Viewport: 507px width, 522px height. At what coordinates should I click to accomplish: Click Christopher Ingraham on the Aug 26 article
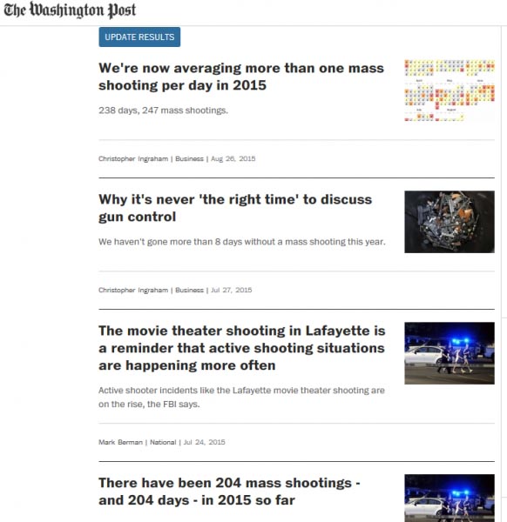[133, 159]
